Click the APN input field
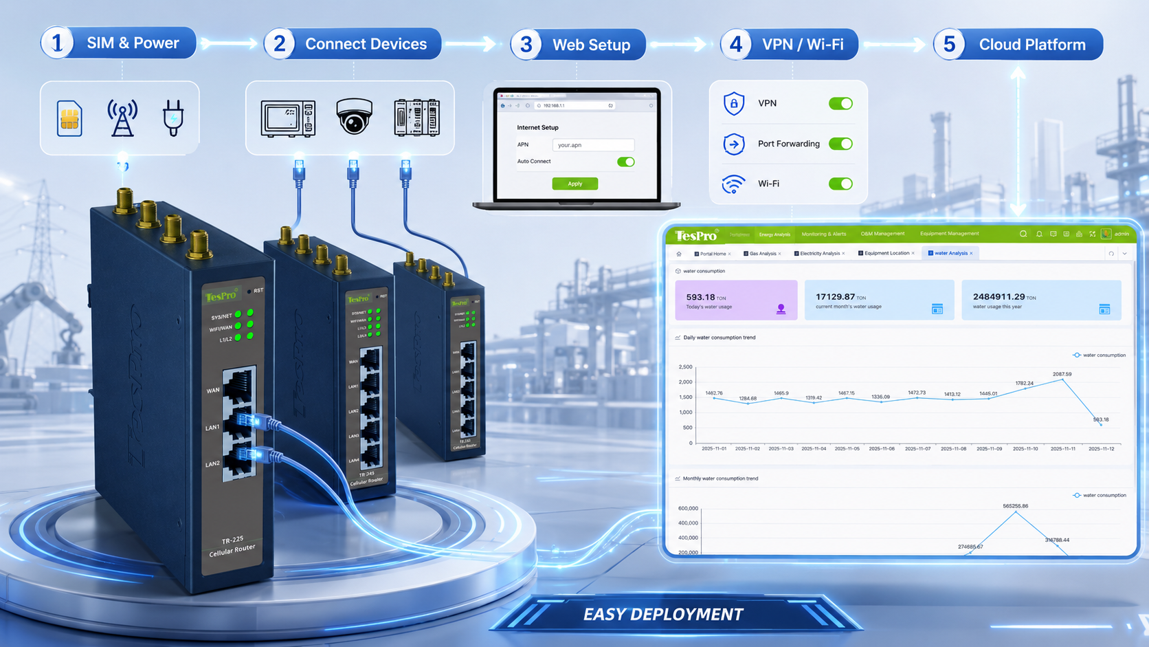Screen dimensions: 1149x647 tap(593, 145)
